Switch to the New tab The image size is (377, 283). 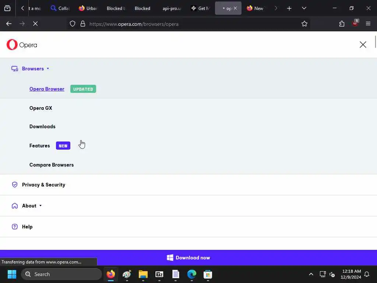coord(256,8)
